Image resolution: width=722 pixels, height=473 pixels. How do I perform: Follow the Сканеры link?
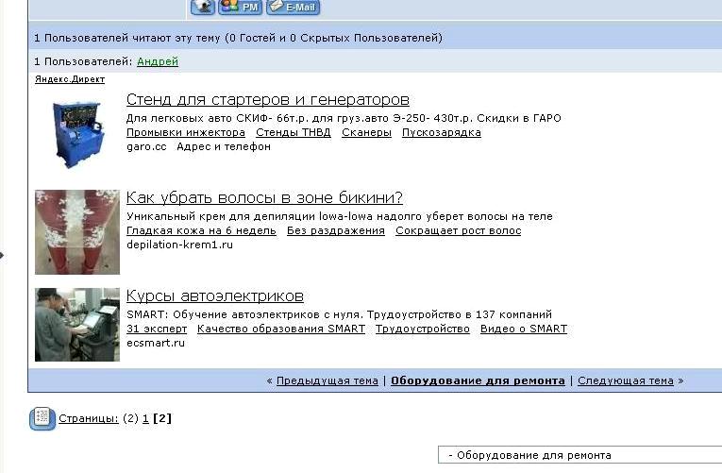[x=366, y=132]
